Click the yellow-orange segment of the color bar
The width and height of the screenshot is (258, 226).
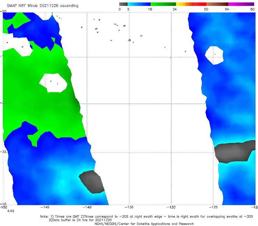(185, 4)
